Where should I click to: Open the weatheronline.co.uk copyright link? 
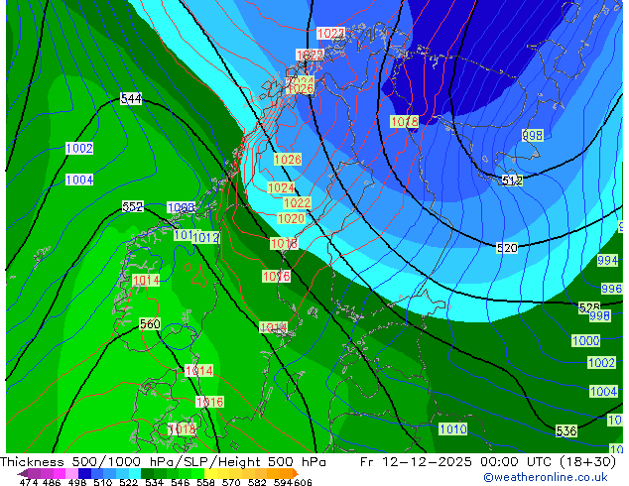coord(546,477)
